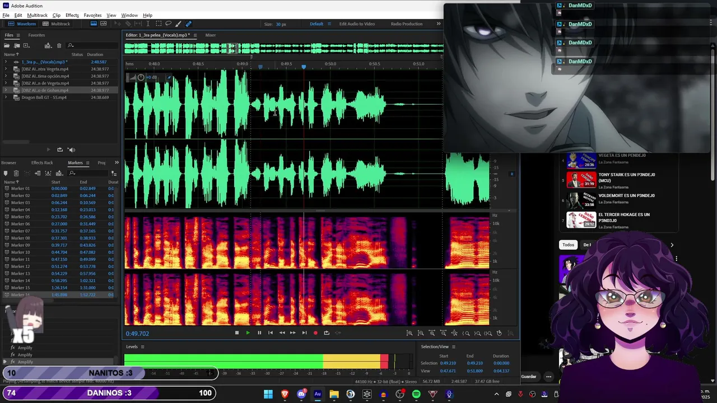Toggle Loop Playback in transport

tap(327, 332)
